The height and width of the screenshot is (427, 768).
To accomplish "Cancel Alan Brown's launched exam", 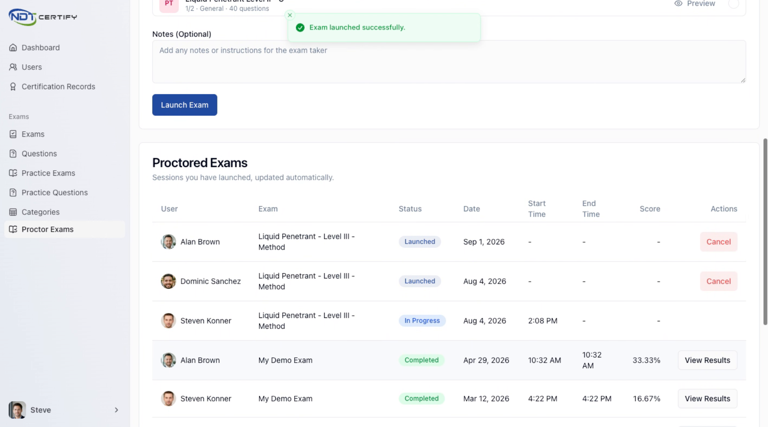I will click(x=718, y=242).
